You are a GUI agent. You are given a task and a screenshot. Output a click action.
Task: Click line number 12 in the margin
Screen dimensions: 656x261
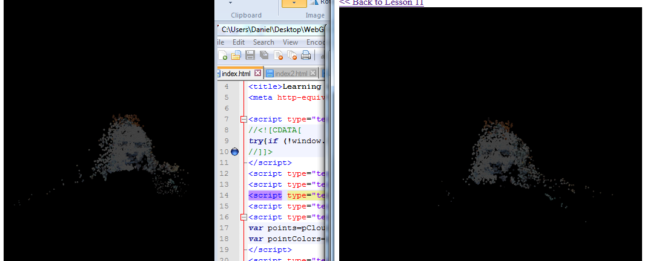224,174
